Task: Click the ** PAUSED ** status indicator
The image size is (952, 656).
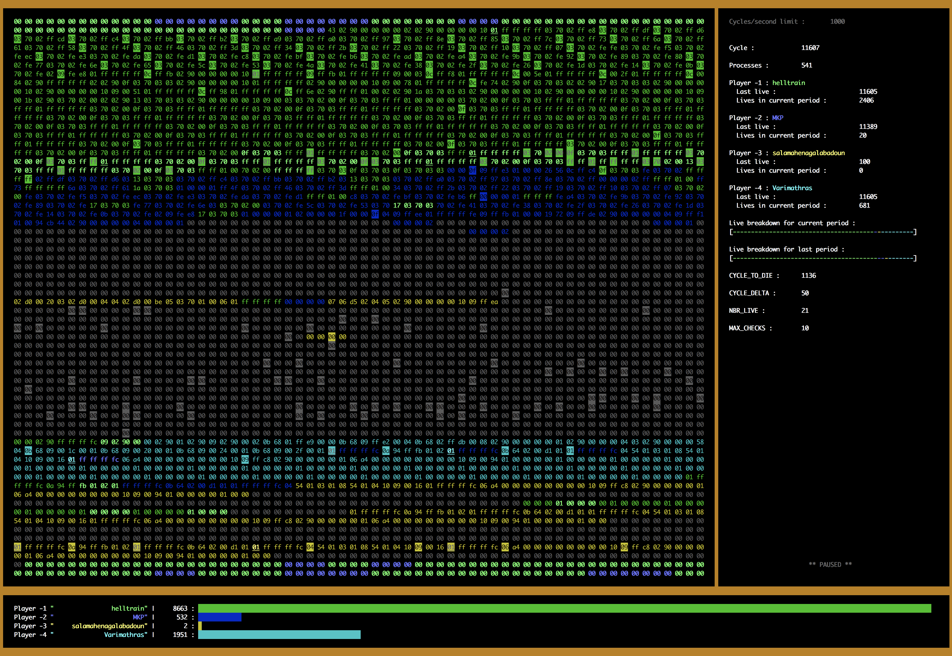Action: click(830, 565)
